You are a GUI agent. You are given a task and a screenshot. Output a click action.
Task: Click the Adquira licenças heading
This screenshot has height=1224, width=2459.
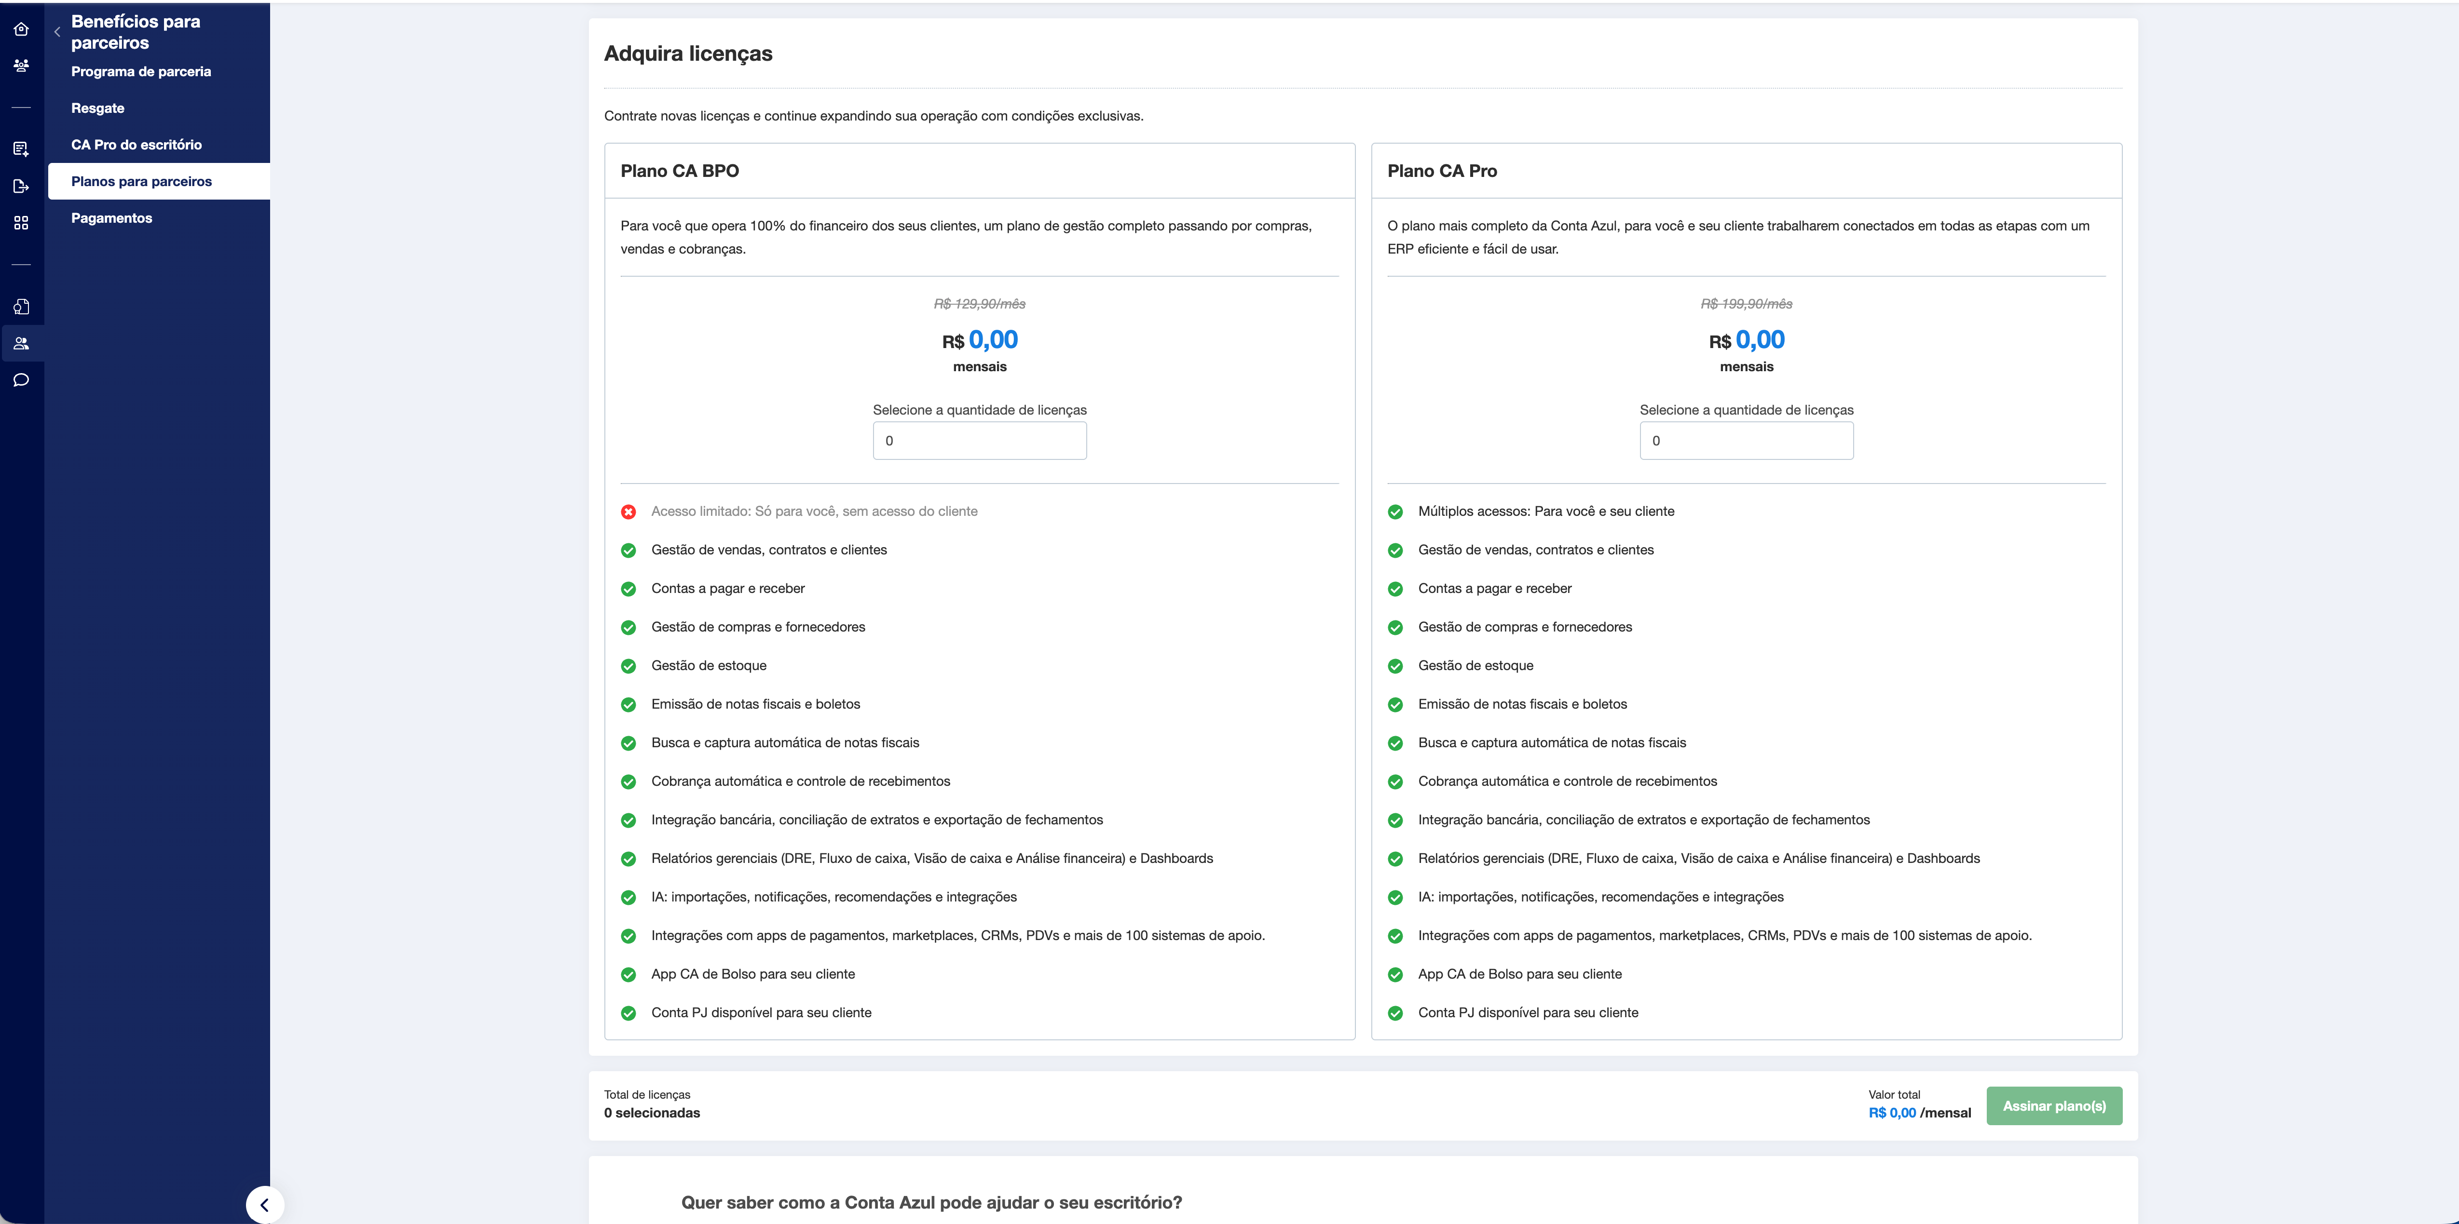pos(688,54)
